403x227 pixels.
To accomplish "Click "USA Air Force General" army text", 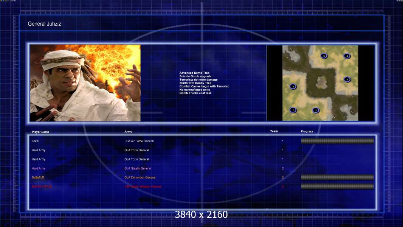I will (x=139, y=141).
